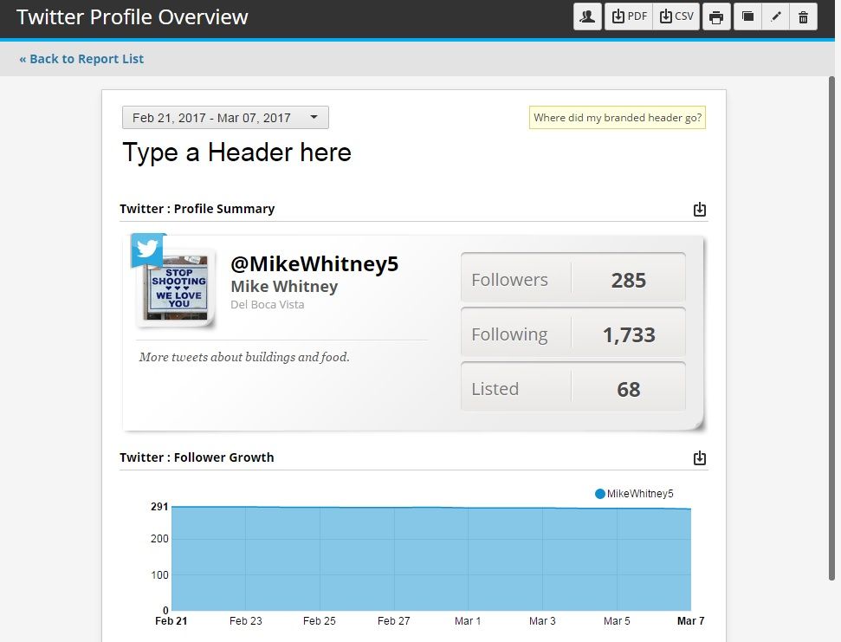Open 'Where did my branded header go?'
Viewport: 841px width, 642px height.
click(617, 117)
